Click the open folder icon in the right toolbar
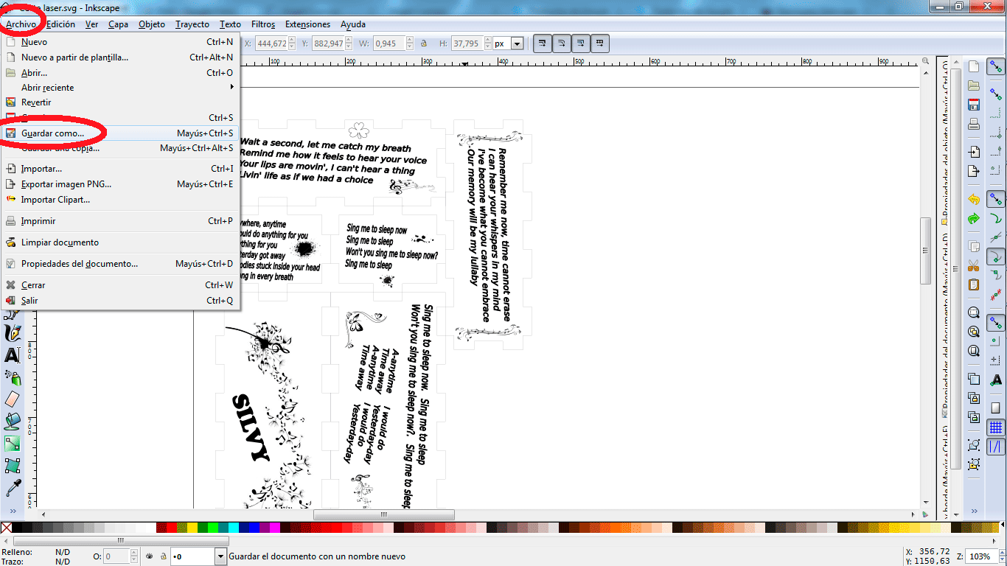Screen dimensions: 1007x566 (x=974, y=85)
